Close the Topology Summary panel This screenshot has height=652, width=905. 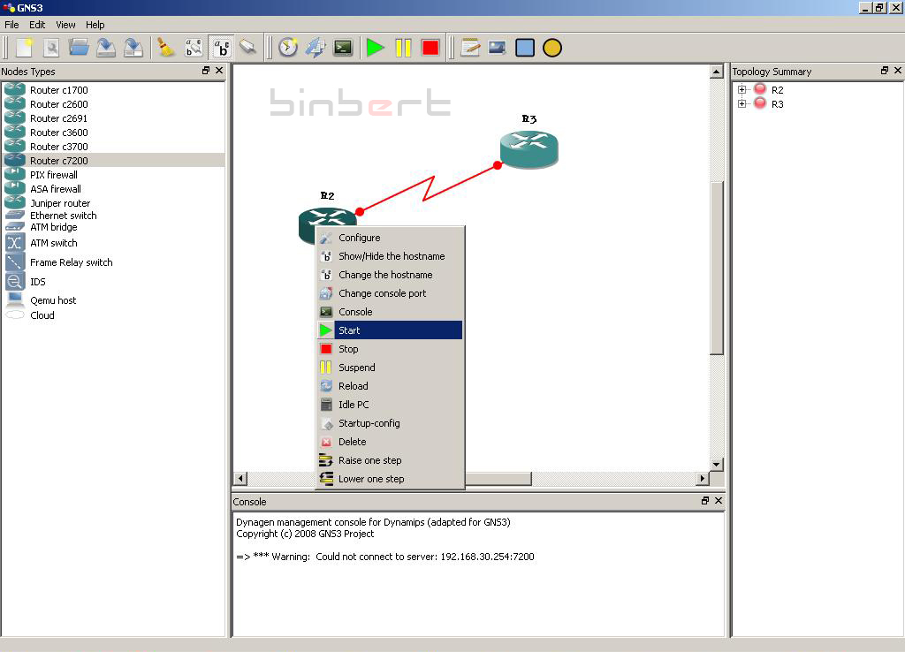pos(898,71)
